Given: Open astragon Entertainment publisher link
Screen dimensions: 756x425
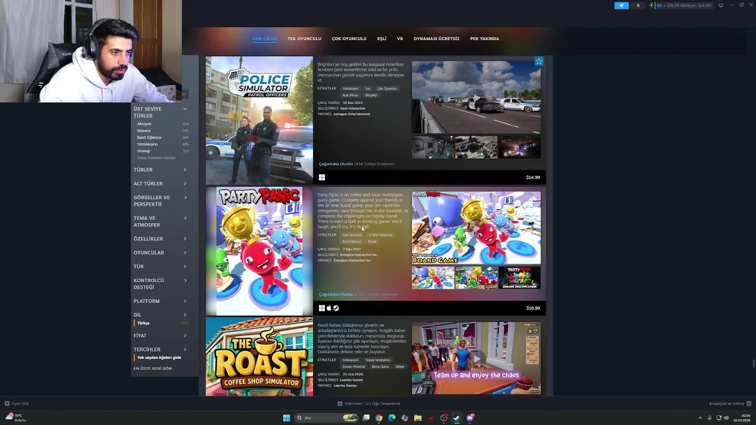Looking at the screenshot, I should point(352,114).
